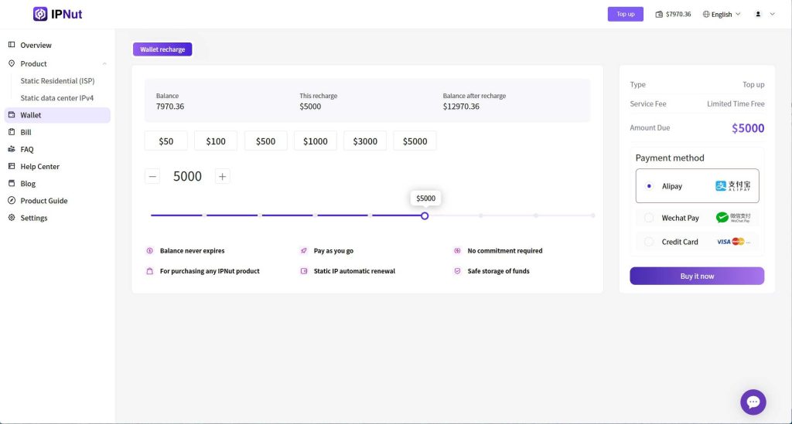Image resolution: width=792 pixels, height=424 pixels.
Task: Click the Settings gear icon in sidebar
Action: 12,218
